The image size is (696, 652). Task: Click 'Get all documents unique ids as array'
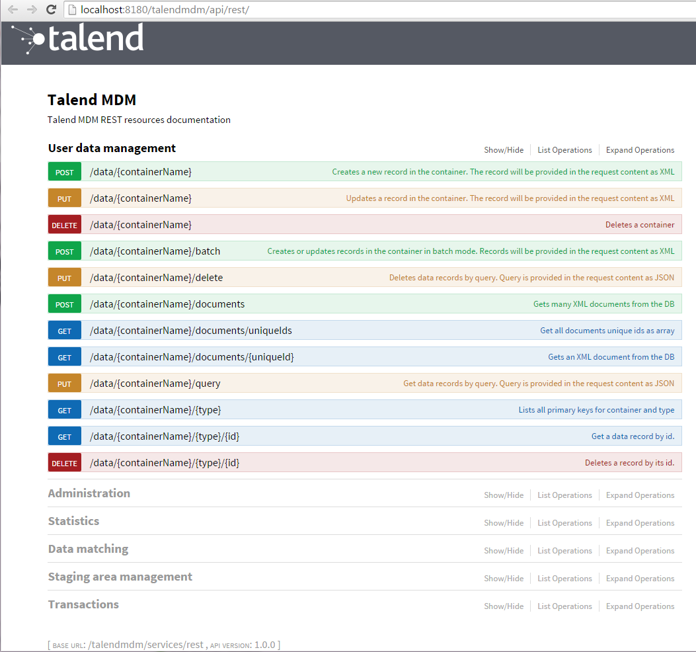[x=607, y=331]
